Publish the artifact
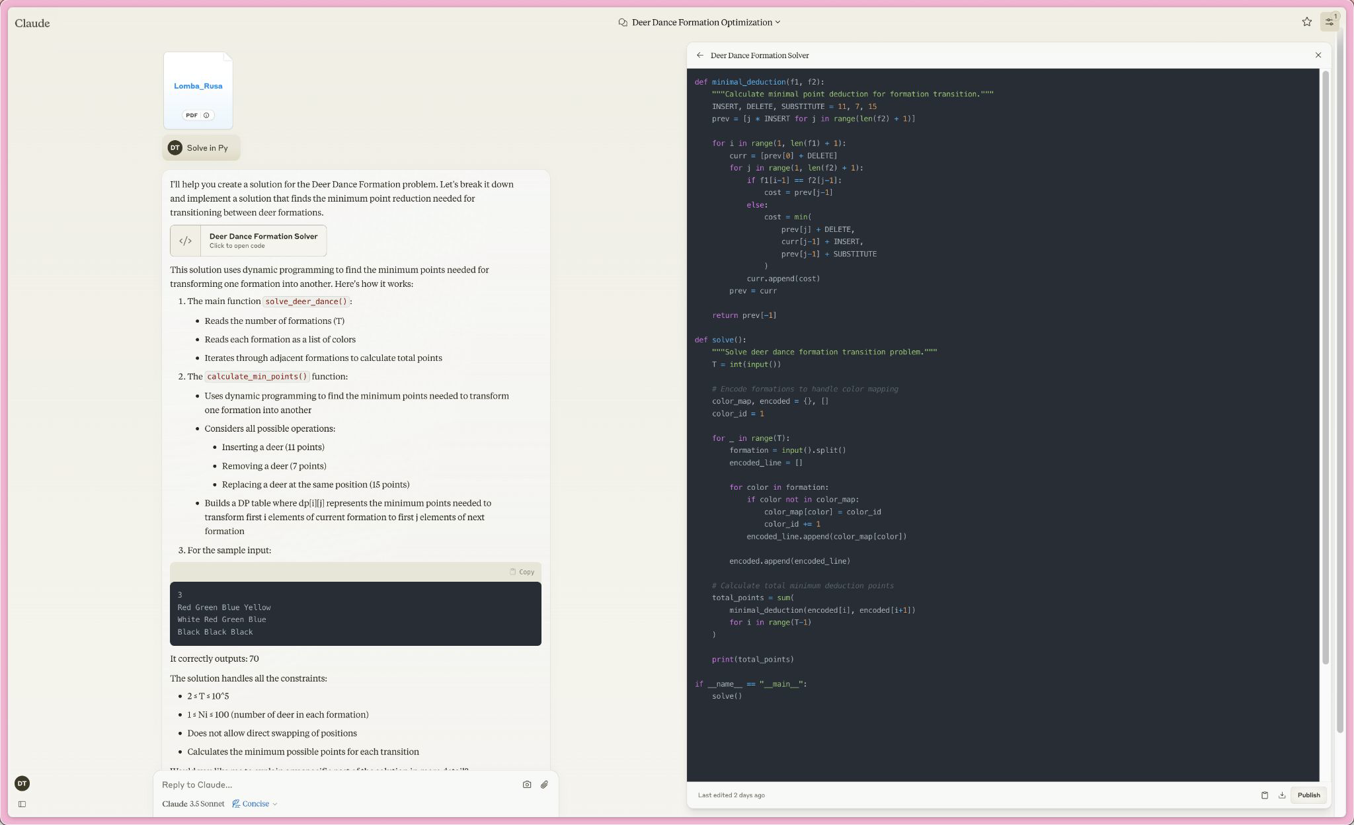The width and height of the screenshot is (1354, 825). (1308, 795)
